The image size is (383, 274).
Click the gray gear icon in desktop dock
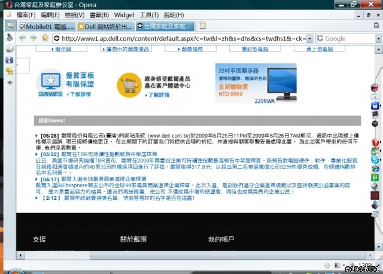(375, 186)
